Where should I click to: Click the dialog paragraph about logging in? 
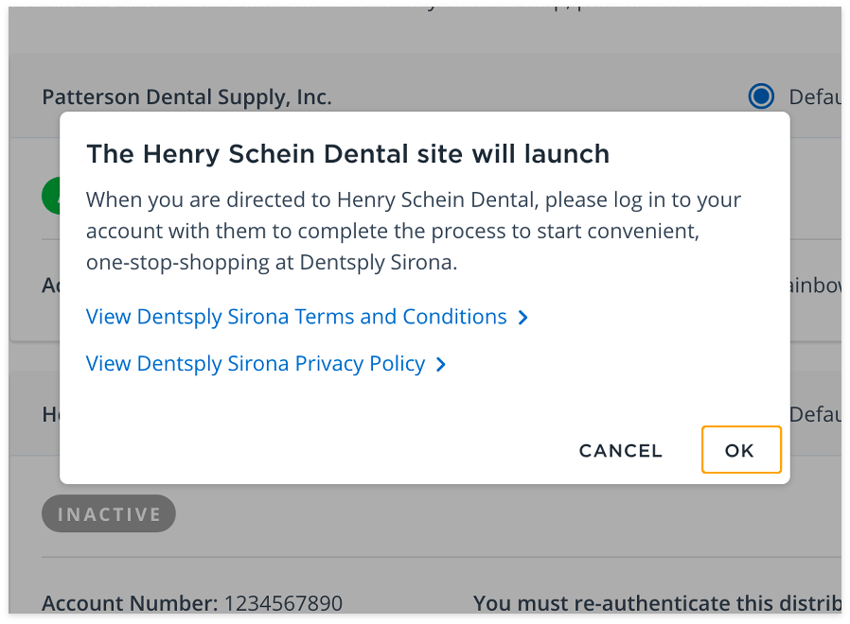(x=413, y=232)
